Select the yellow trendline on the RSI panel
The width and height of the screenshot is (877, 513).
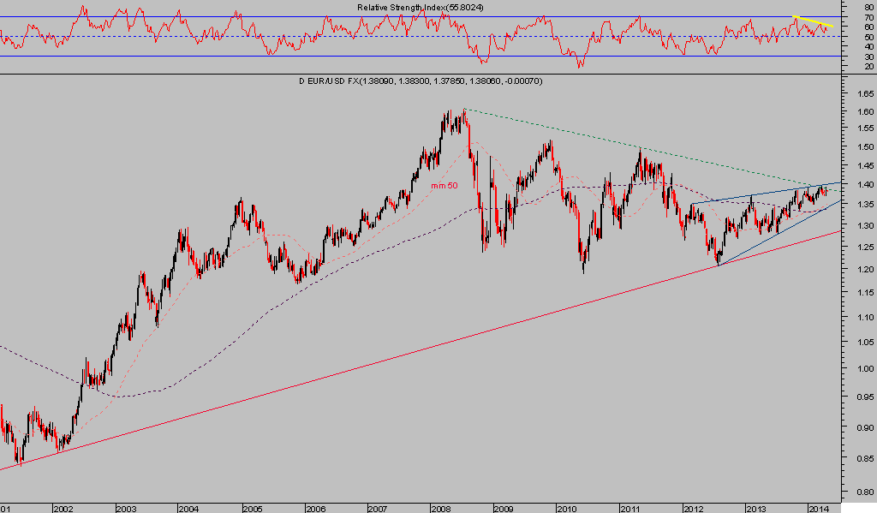pos(813,21)
